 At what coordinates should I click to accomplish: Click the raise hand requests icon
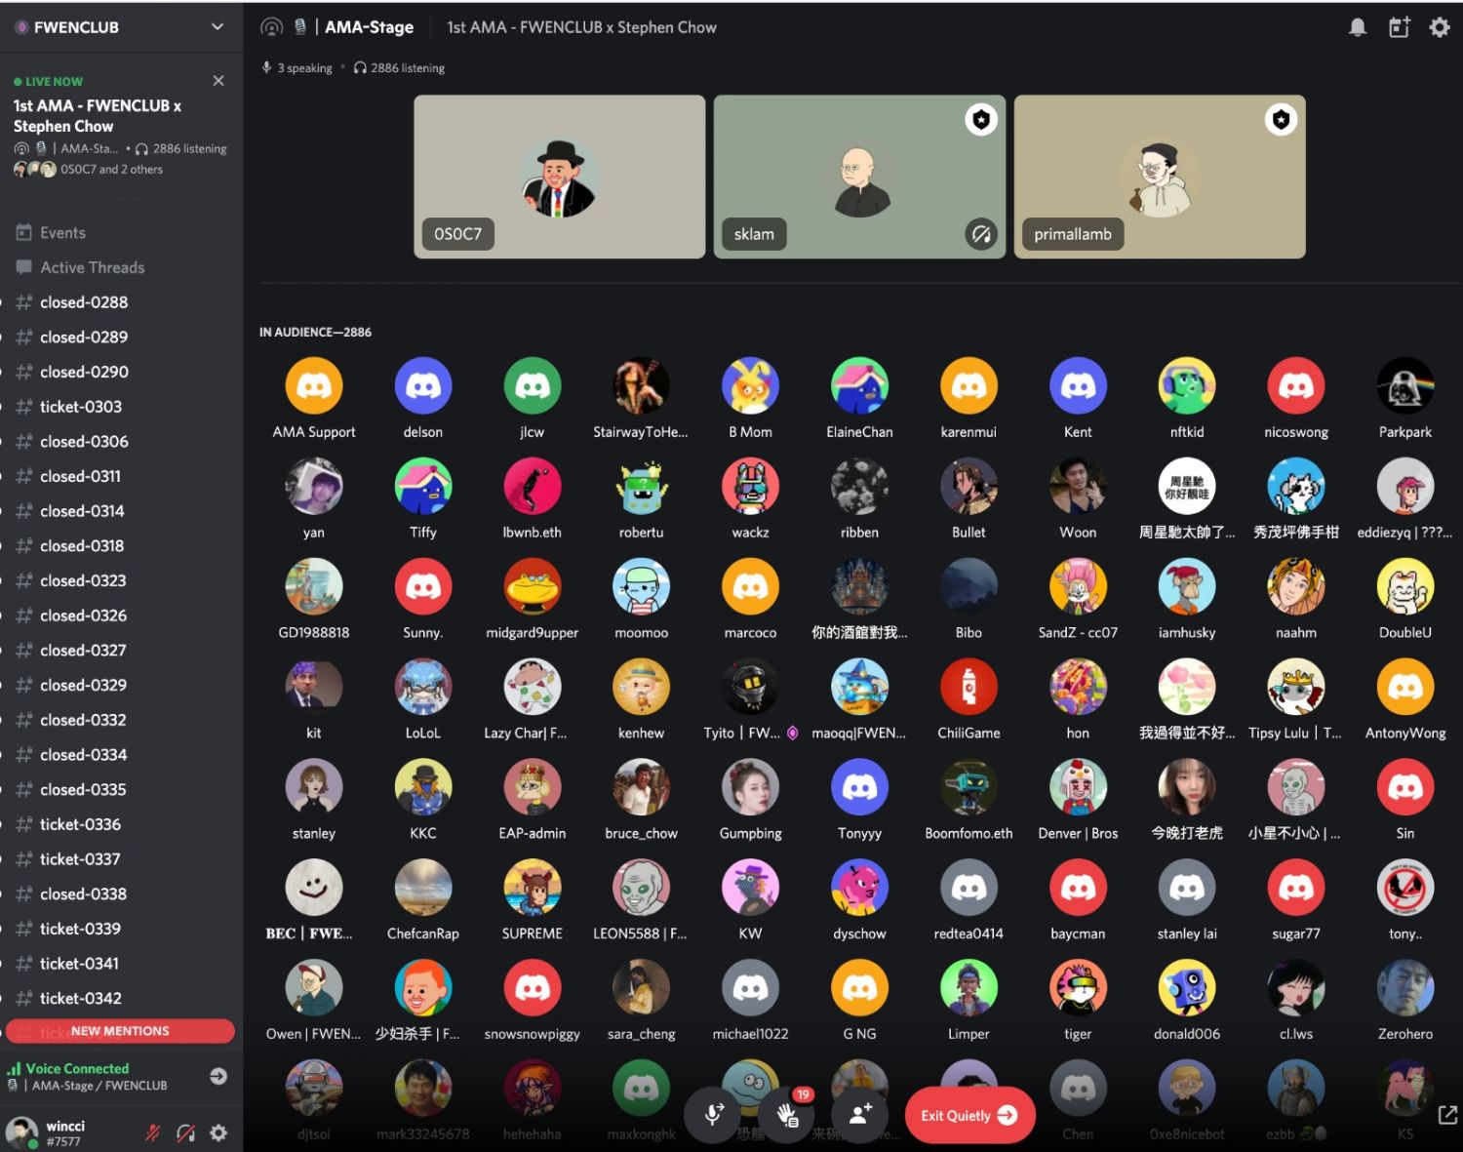(x=788, y=1114)
